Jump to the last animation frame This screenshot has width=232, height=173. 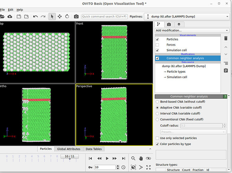tap(124, 158)
